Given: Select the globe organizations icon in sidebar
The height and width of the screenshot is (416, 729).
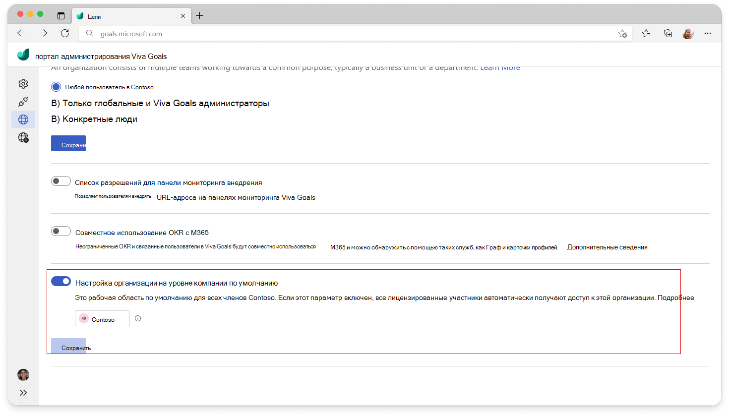Looking at the screenshot, I should click(x=23, y=119).
